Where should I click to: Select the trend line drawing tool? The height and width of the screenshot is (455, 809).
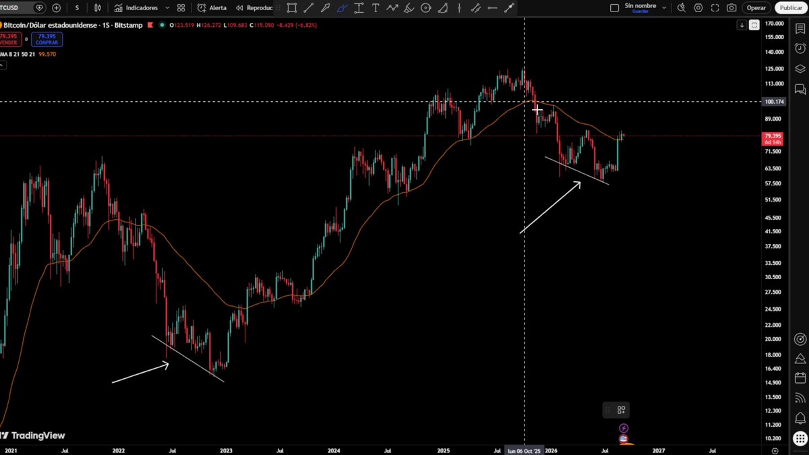[308, 8]
